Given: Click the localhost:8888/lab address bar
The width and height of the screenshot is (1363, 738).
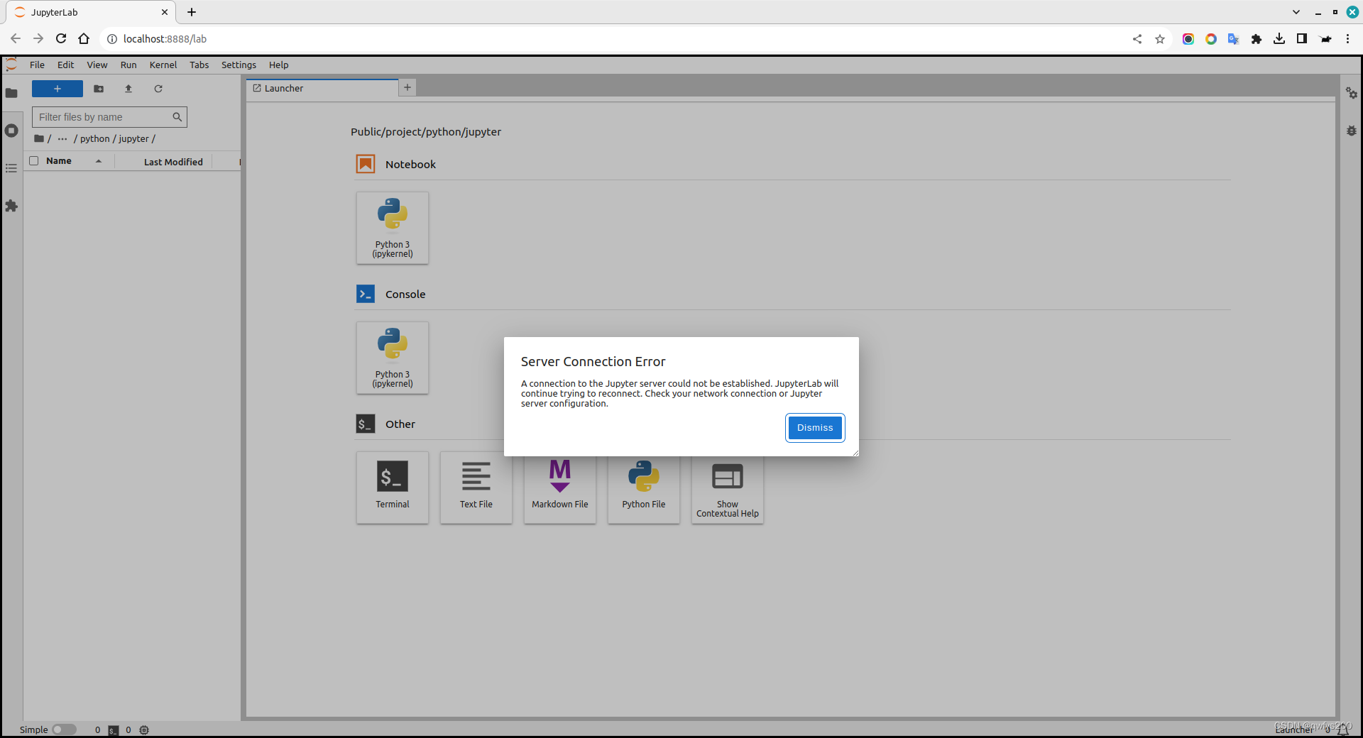Looking at the screenshot, I should pos(165,39).
